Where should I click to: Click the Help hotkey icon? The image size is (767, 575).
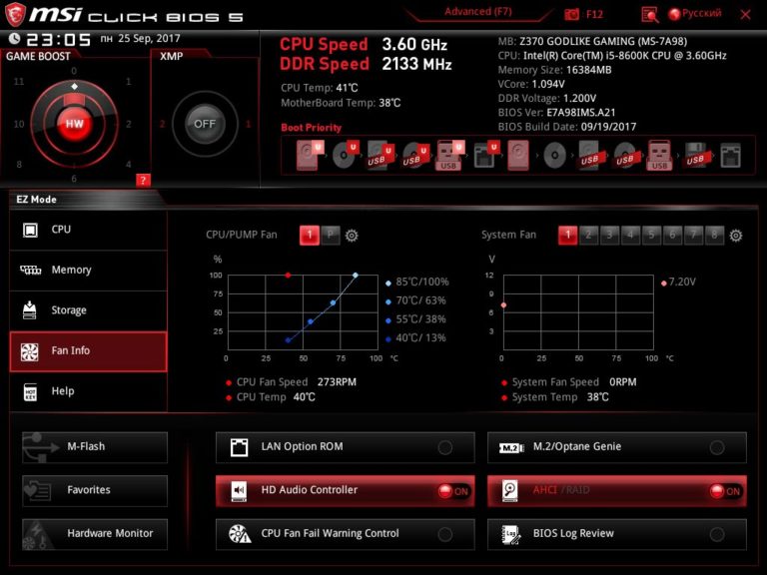coord(30,391)
